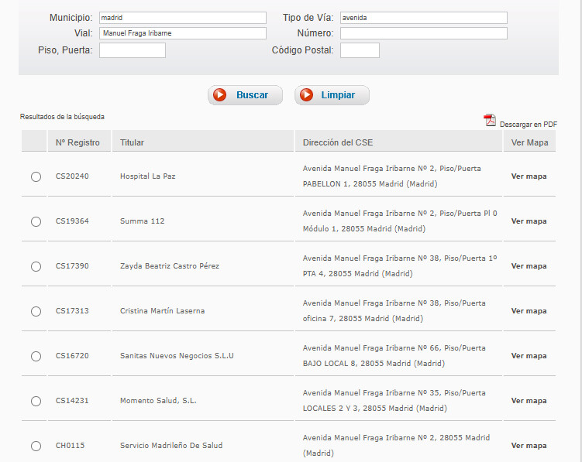Open Ver mapa for Hospital La Paz
Screen dimensions: 582x462
pos(529,176)
